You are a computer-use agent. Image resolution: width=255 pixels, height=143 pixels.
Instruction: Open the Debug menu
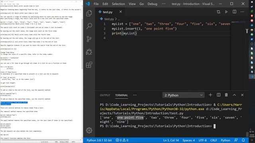[152, 4]
